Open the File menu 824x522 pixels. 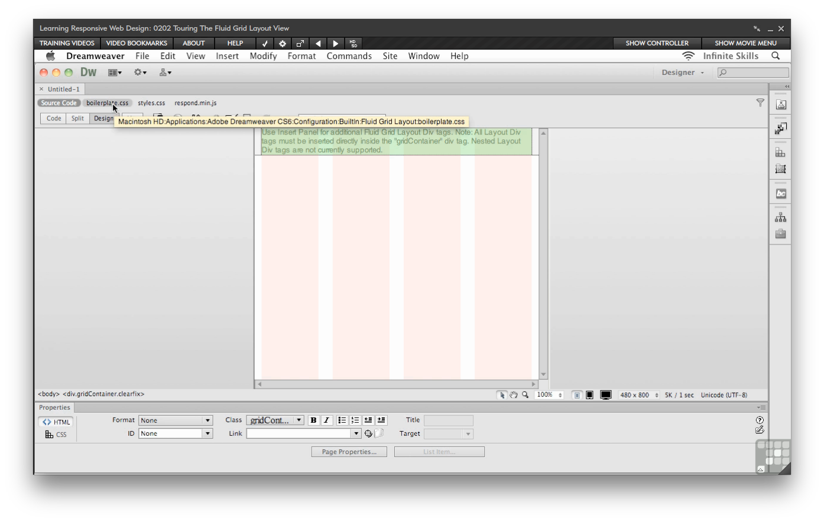[142, 56]
